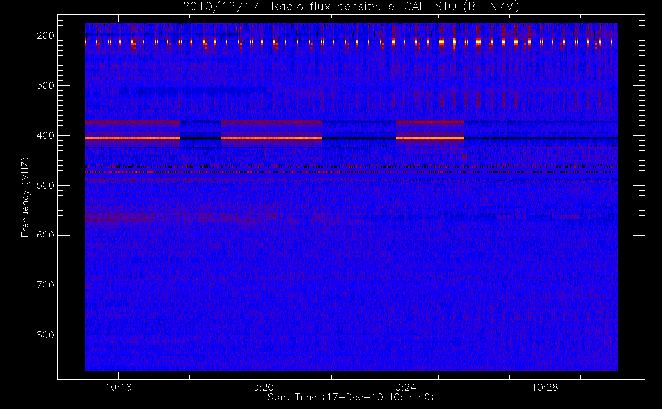Screen dimensions: 662x409
Task: Click the 700 frequency tick label
Action: (x=45, y=285)
